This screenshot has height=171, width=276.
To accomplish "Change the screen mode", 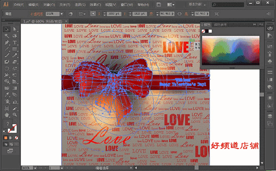I will pos(10,151).
